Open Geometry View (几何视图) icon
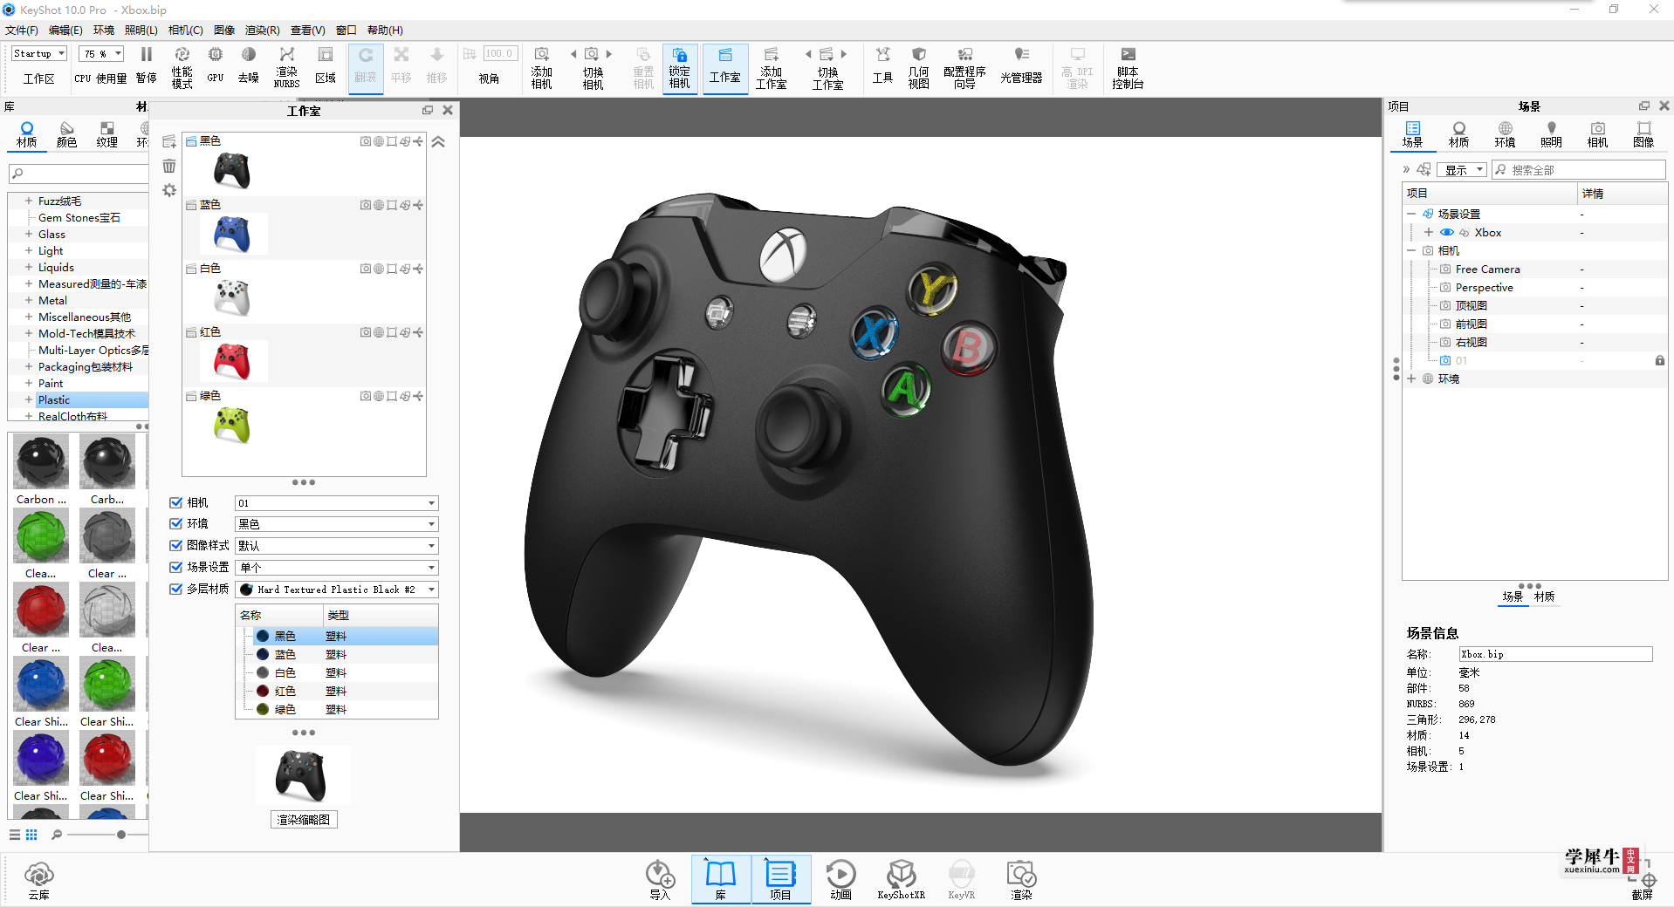The image size is (1674, 907). point(918,66)
